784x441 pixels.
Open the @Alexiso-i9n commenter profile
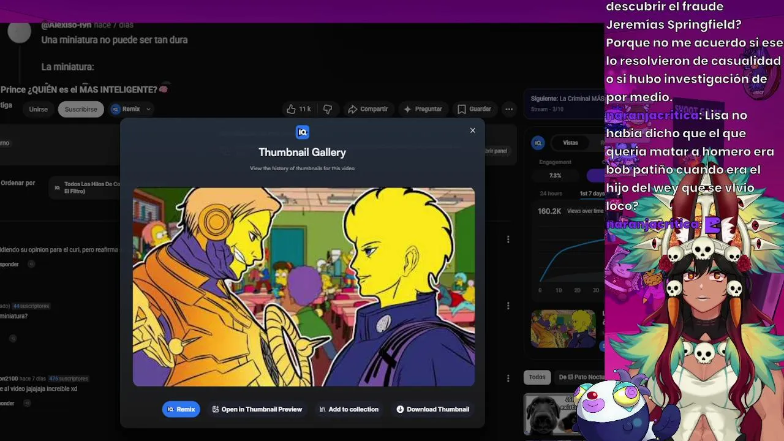(66, 25)
